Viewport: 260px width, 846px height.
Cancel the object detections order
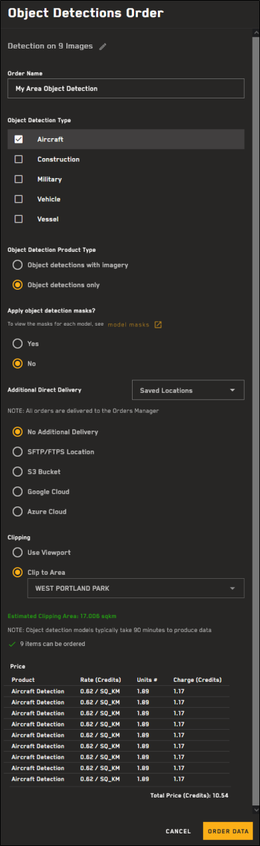pos(178,831)
